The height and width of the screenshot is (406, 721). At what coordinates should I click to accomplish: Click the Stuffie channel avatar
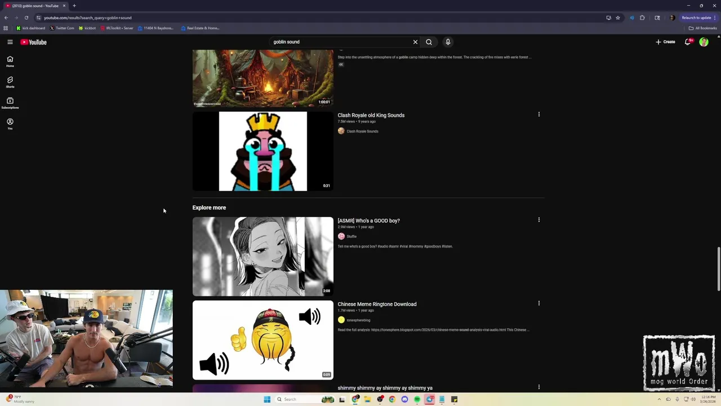(341, 236)
